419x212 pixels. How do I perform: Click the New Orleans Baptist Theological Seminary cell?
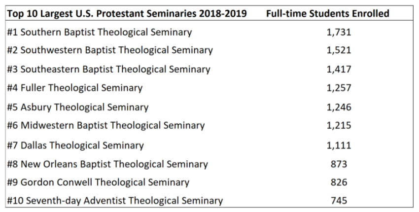click(x=107, y=164)
